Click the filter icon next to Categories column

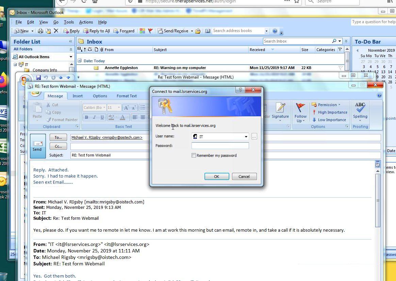(340, 49)
